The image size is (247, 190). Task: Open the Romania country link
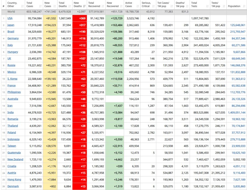click(x=13, y=119)
